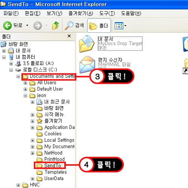Go up one folder level icon

[x=56, y=26]
